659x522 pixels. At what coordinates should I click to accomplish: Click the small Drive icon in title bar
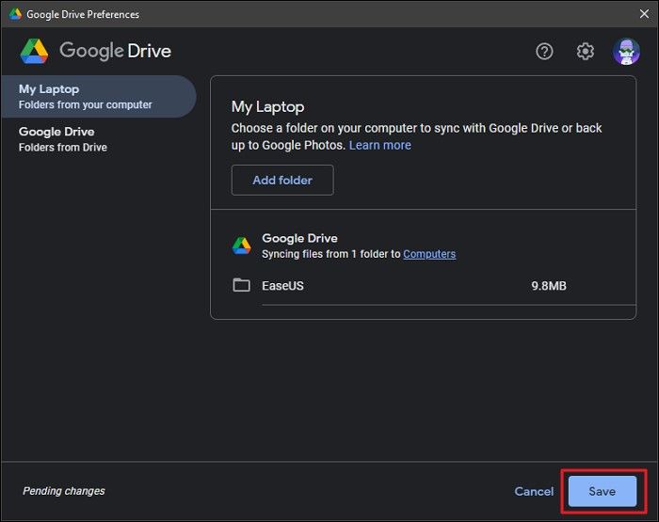[15, 14]
